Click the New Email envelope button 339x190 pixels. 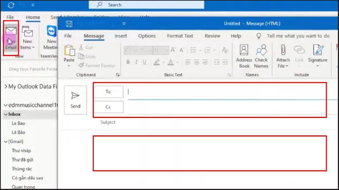click(11, 38)
